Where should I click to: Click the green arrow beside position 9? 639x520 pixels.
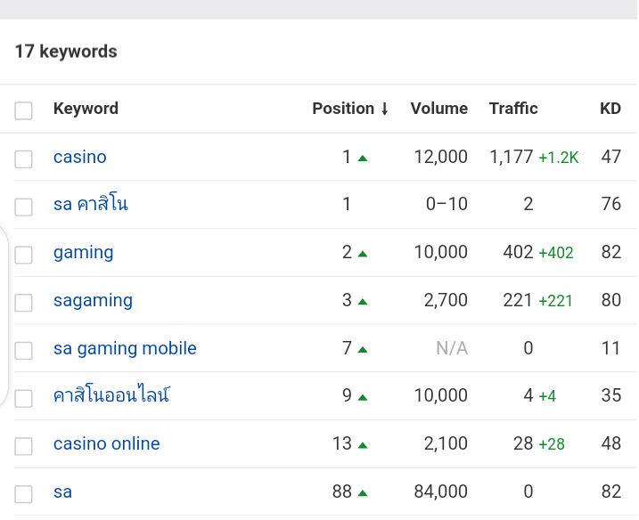point(363,398)
